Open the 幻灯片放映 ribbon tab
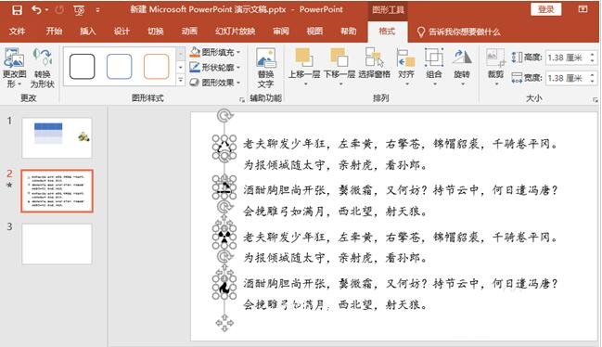Viewport: 602px width, 347px height. coord(236,32)
